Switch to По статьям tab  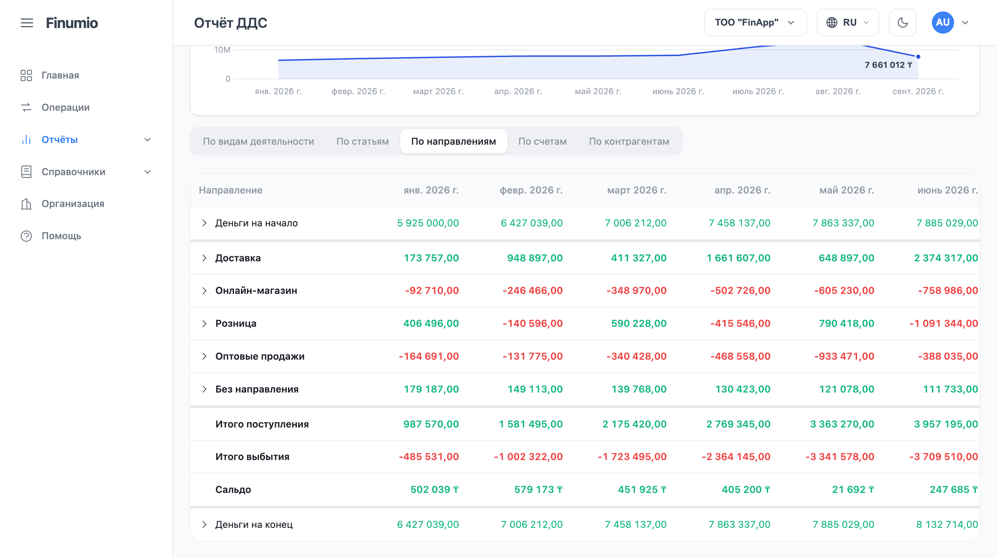pyautogui.click(x=362, y=141)
